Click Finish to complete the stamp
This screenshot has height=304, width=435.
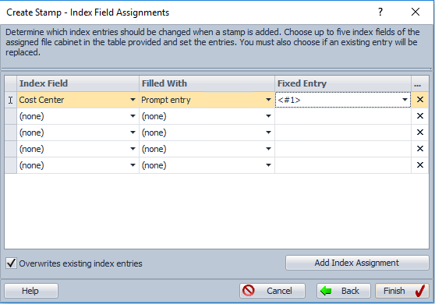pyautogui.click(x=402, y=291)
